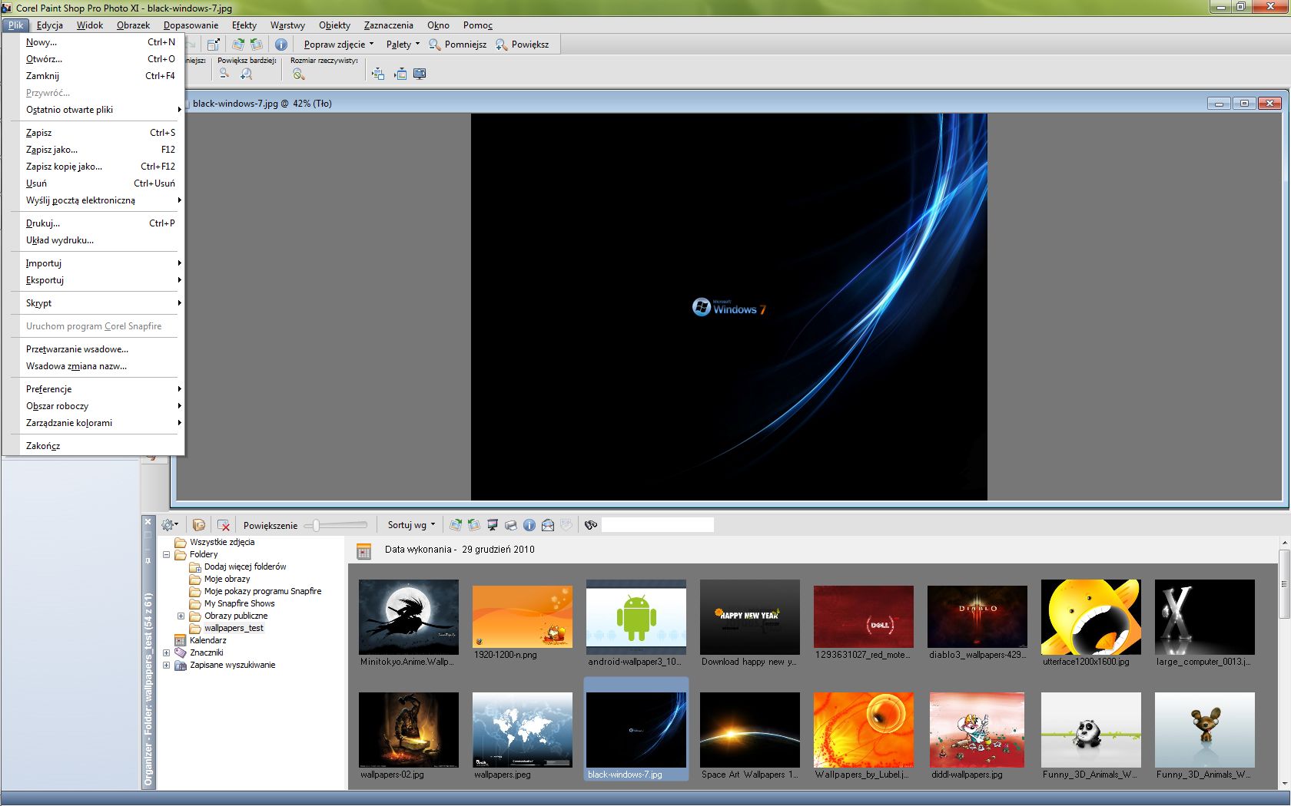
Task: Expand the Obrazy publiczne folder node
Action: (181, 616)
